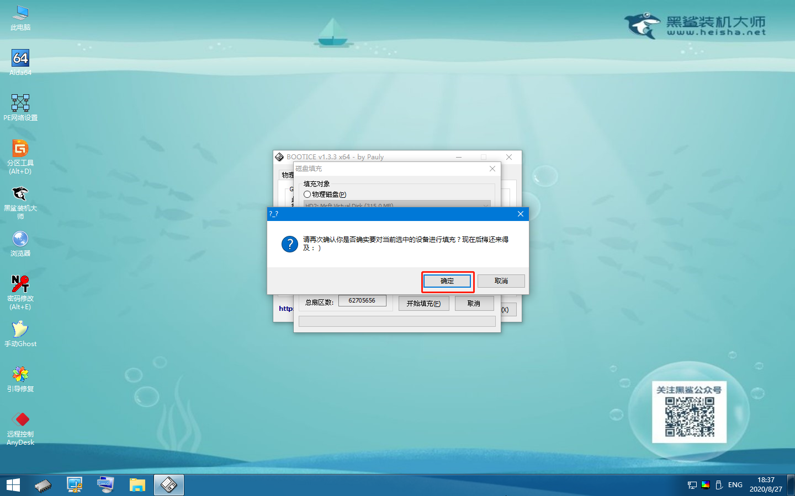795x496 pixels.
Task: Open PE网络设置 desktop shortcut
Action: point(20,107)
